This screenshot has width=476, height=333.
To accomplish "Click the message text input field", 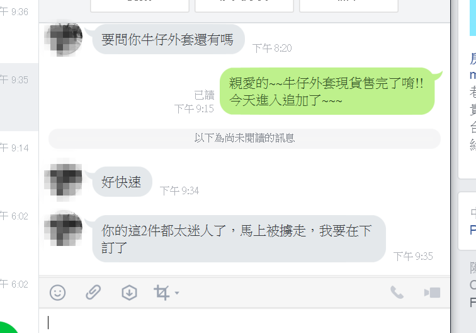I will point(244,322).
